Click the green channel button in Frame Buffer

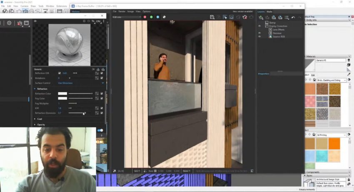(151, 17)
